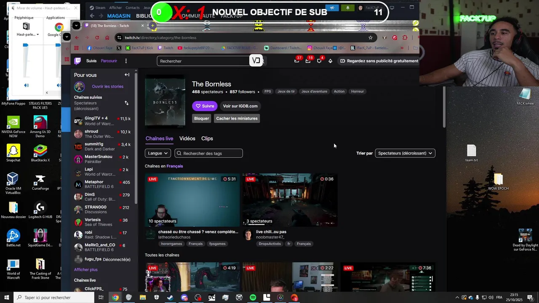Open Suivis in Twitch navigation
The width and height of the screenshot is (539, 303).
pyautogui.click(x=91, y=61)
